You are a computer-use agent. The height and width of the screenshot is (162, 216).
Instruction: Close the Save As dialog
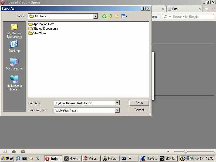coord(148,9)
